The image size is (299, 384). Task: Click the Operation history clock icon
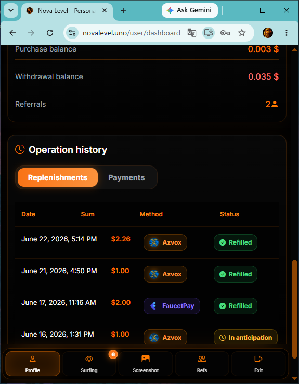[x=20, y=149]
